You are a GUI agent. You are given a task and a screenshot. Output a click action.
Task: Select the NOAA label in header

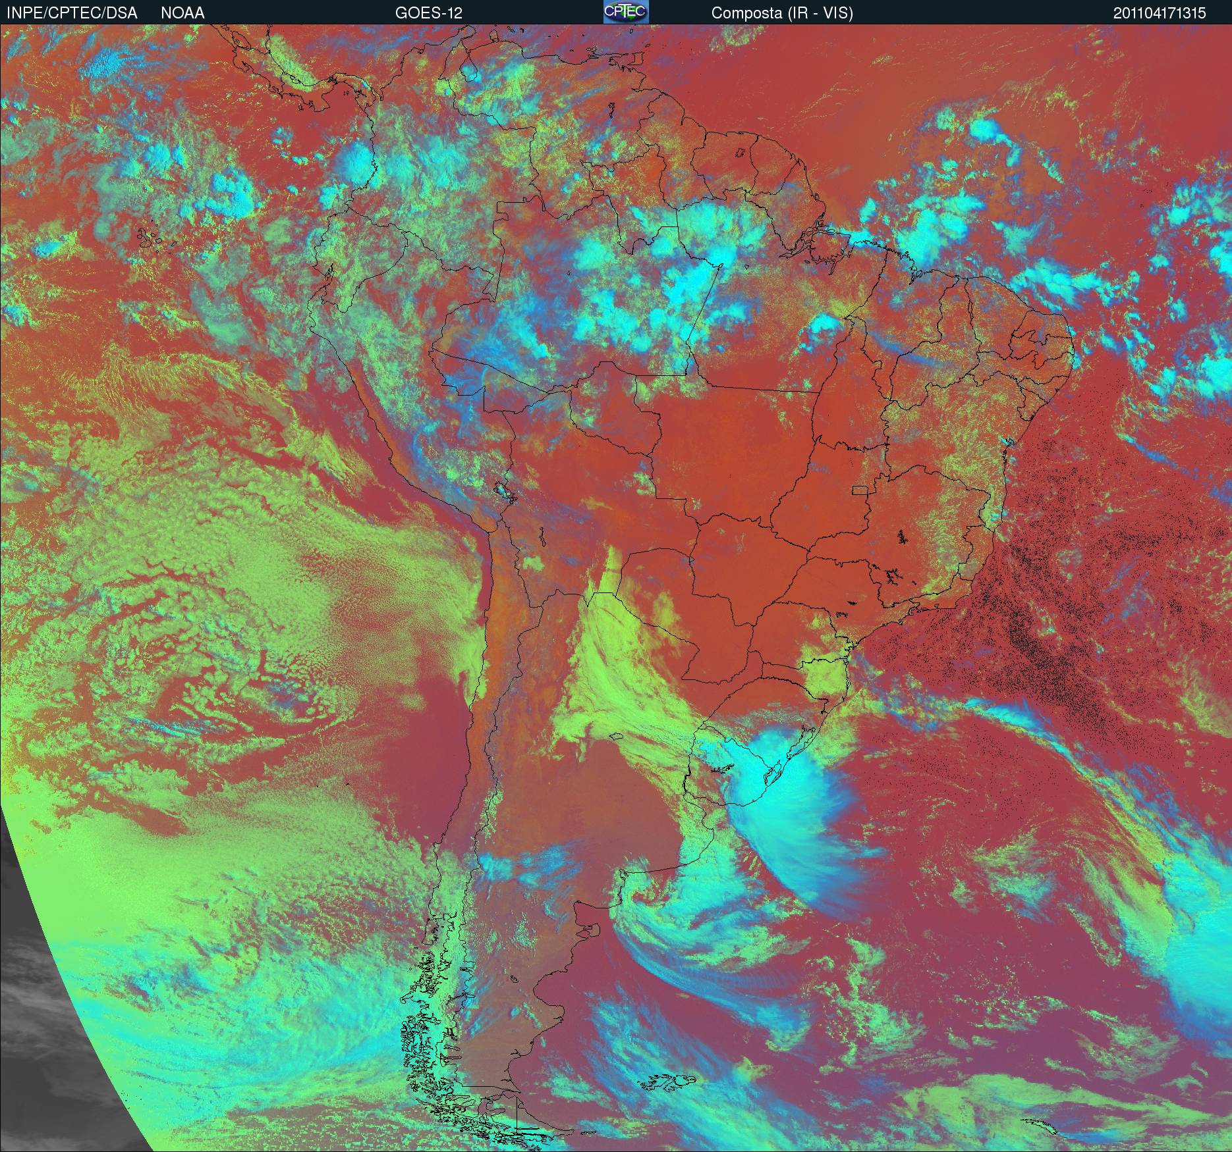pos(182,13)
